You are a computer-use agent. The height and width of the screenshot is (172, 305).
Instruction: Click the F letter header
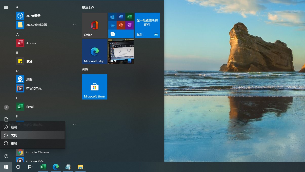point(17,116)
